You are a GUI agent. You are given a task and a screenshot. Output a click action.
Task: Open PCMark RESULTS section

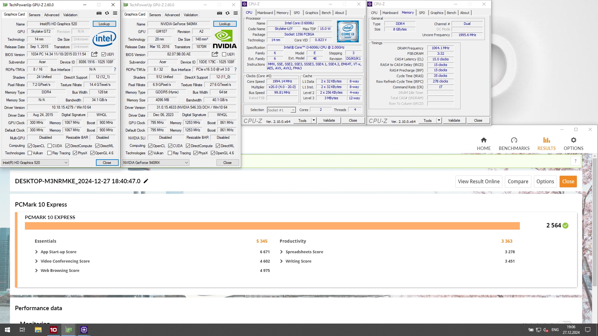[546, 144]
